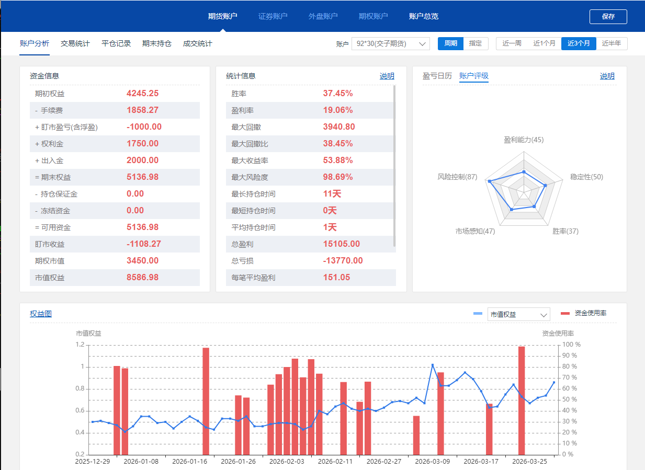Open the 交易统计 sub-tab

75,44
